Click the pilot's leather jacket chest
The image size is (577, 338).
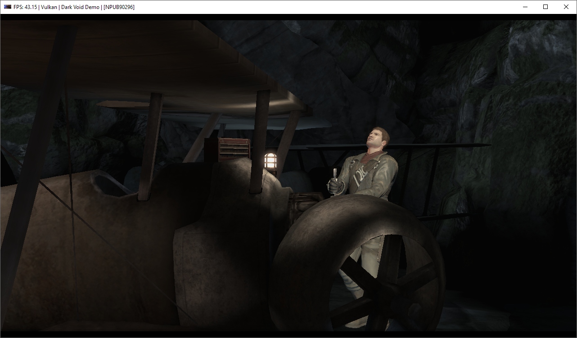point(374,175)
